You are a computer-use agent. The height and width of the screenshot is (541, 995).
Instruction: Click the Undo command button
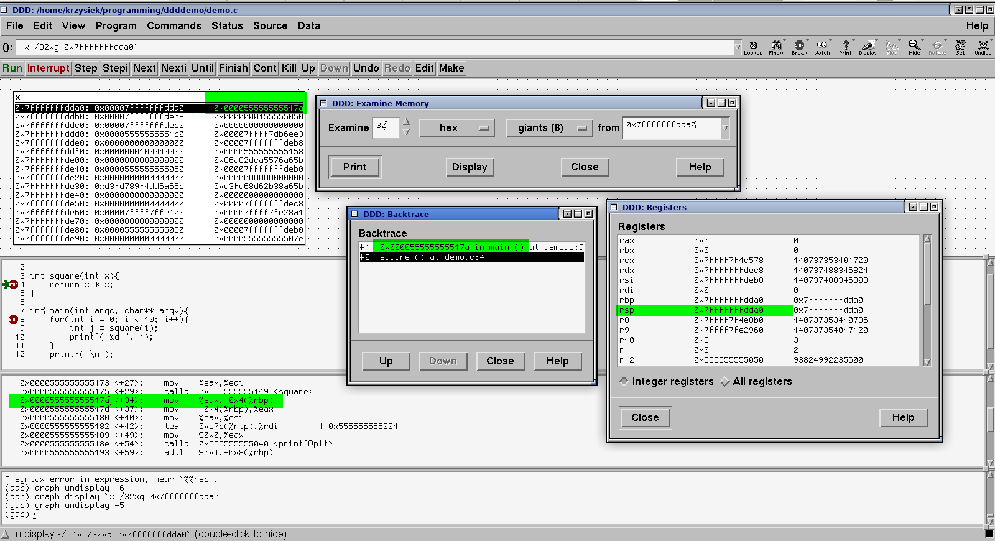point(366,68)
